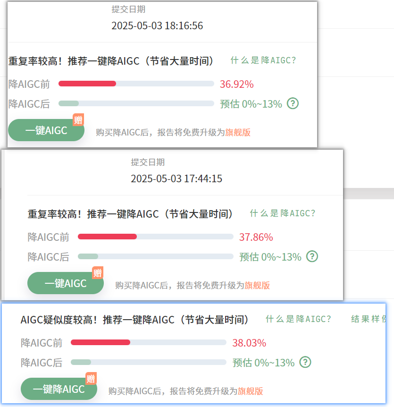The width and height of the screenshot is (394, 407).
Task: Click green 降AIGC后 bar in bottom card
Action: [x=81, y=362]
